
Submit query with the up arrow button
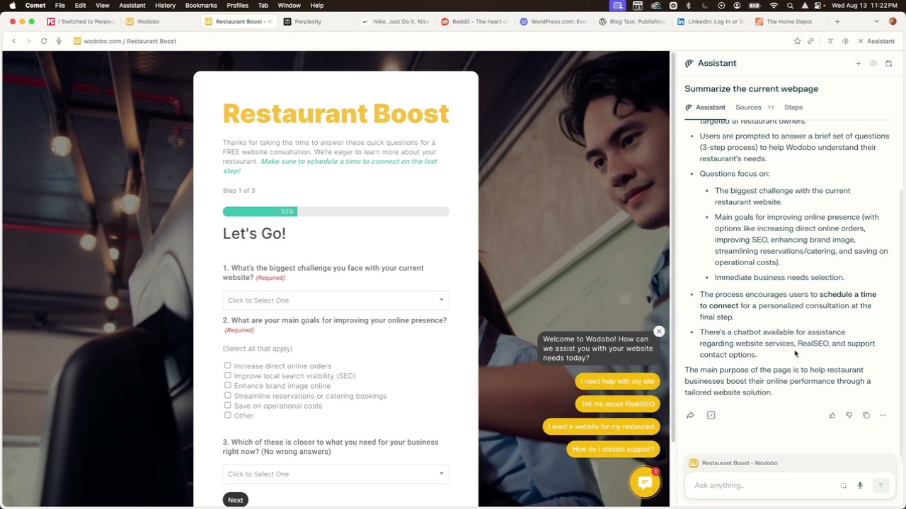[881, 485]
